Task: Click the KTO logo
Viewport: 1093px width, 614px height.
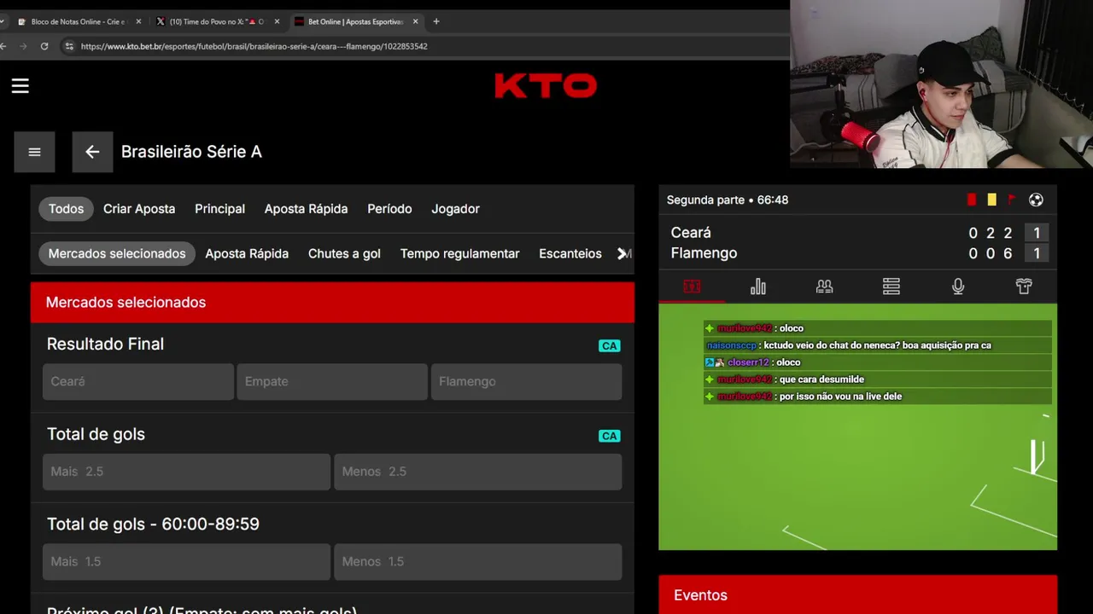Action: (546, 85)
